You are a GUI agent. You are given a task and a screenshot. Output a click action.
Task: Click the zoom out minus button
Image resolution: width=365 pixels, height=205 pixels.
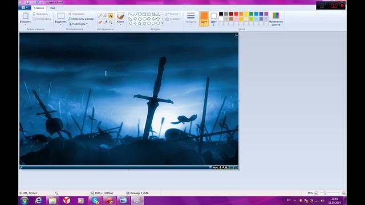pyautogui.click(x=316, y=193)
